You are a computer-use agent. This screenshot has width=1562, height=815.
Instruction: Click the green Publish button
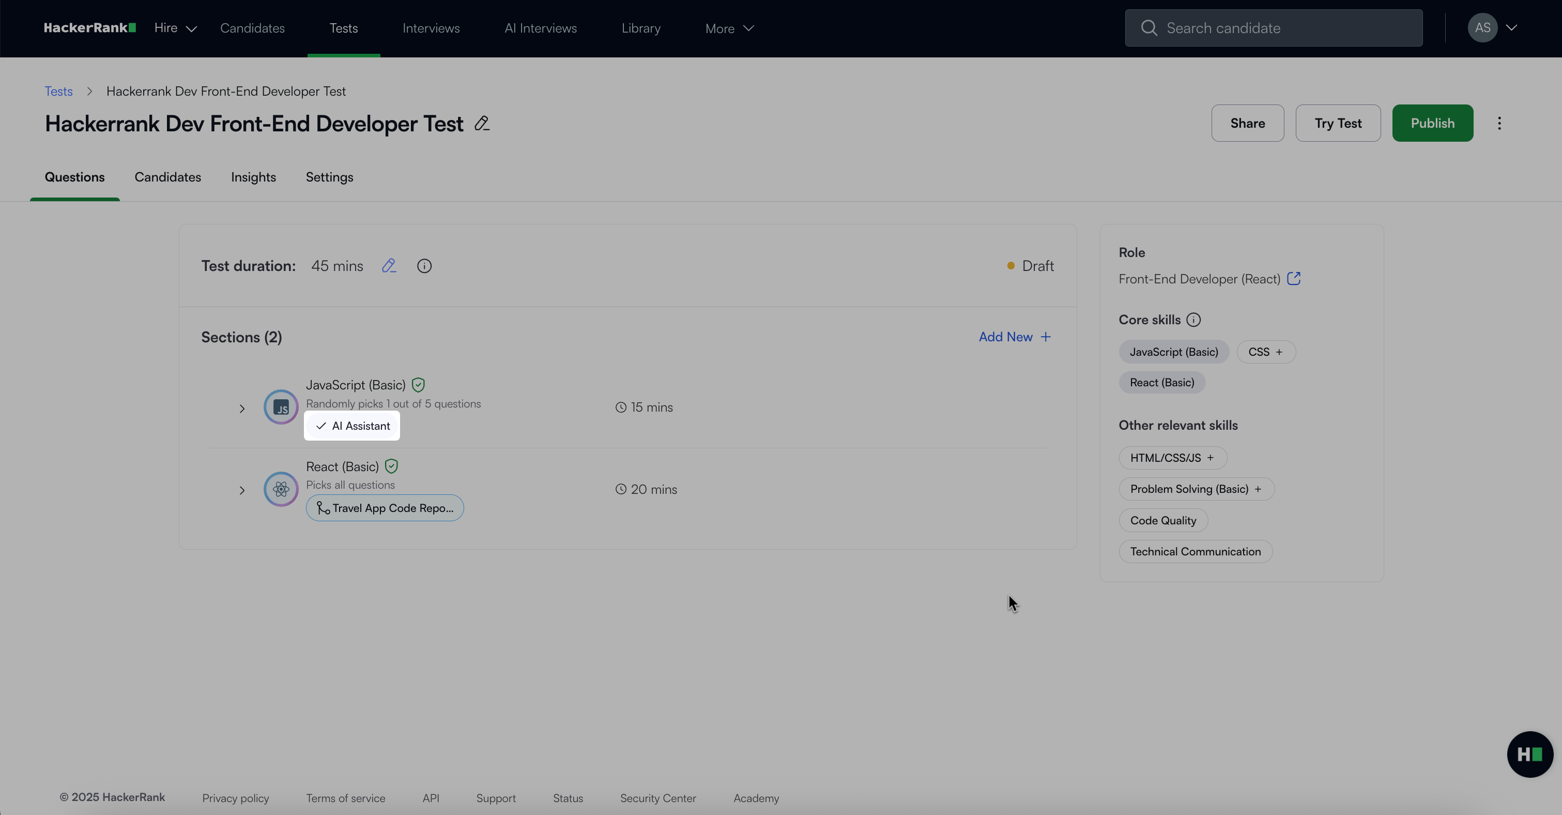coord(1432,123)
